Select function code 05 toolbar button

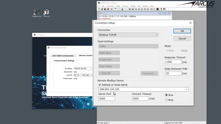point(130,9)
